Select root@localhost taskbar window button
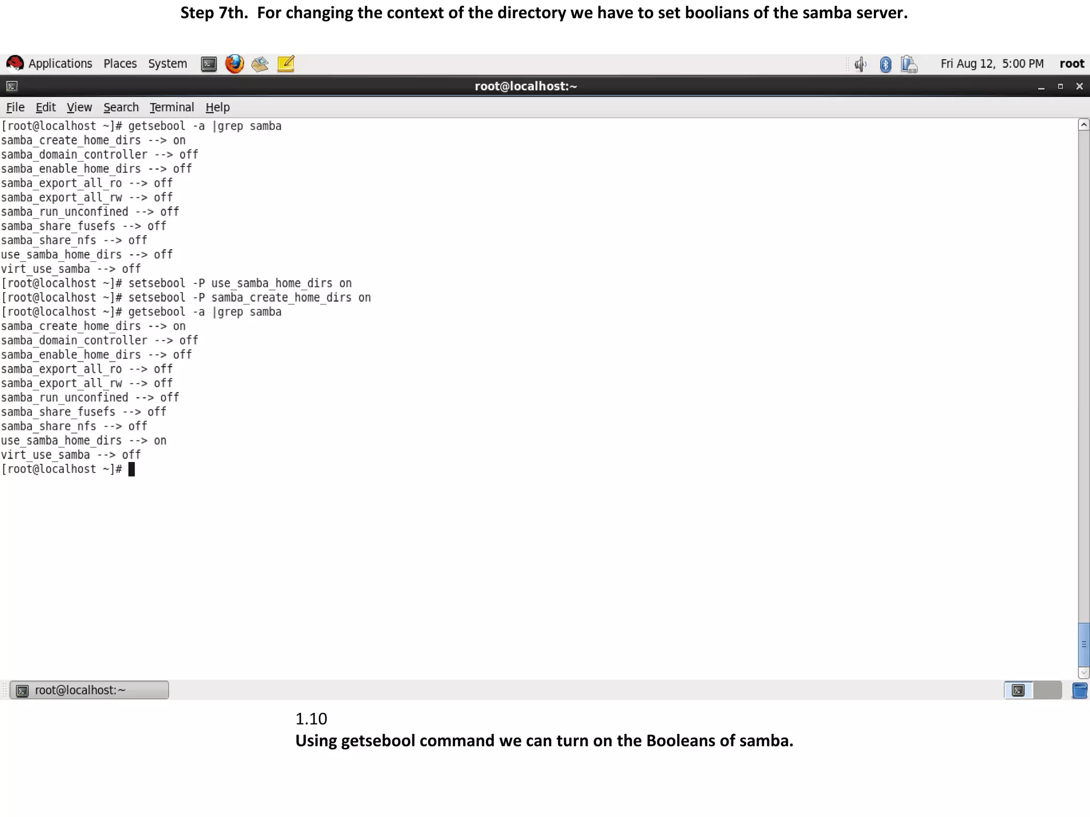The image size is (1090, 817). 89,690
